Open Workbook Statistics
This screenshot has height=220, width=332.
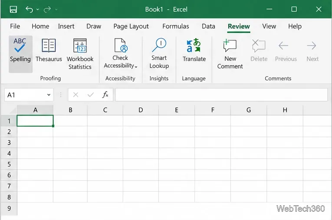pyautogui.click(x=80, y=54)
